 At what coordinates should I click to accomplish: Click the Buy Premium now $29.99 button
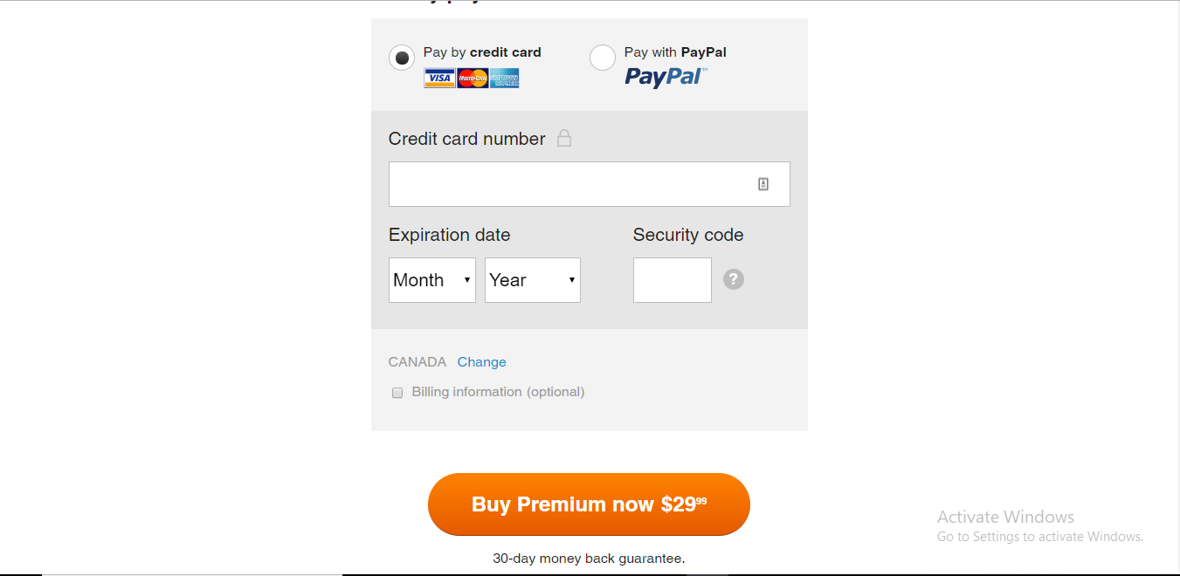[589, 504]
